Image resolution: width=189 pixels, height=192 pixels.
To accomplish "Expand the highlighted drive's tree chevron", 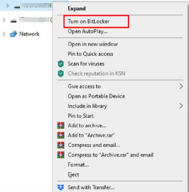I will click(x=8, y=6).
